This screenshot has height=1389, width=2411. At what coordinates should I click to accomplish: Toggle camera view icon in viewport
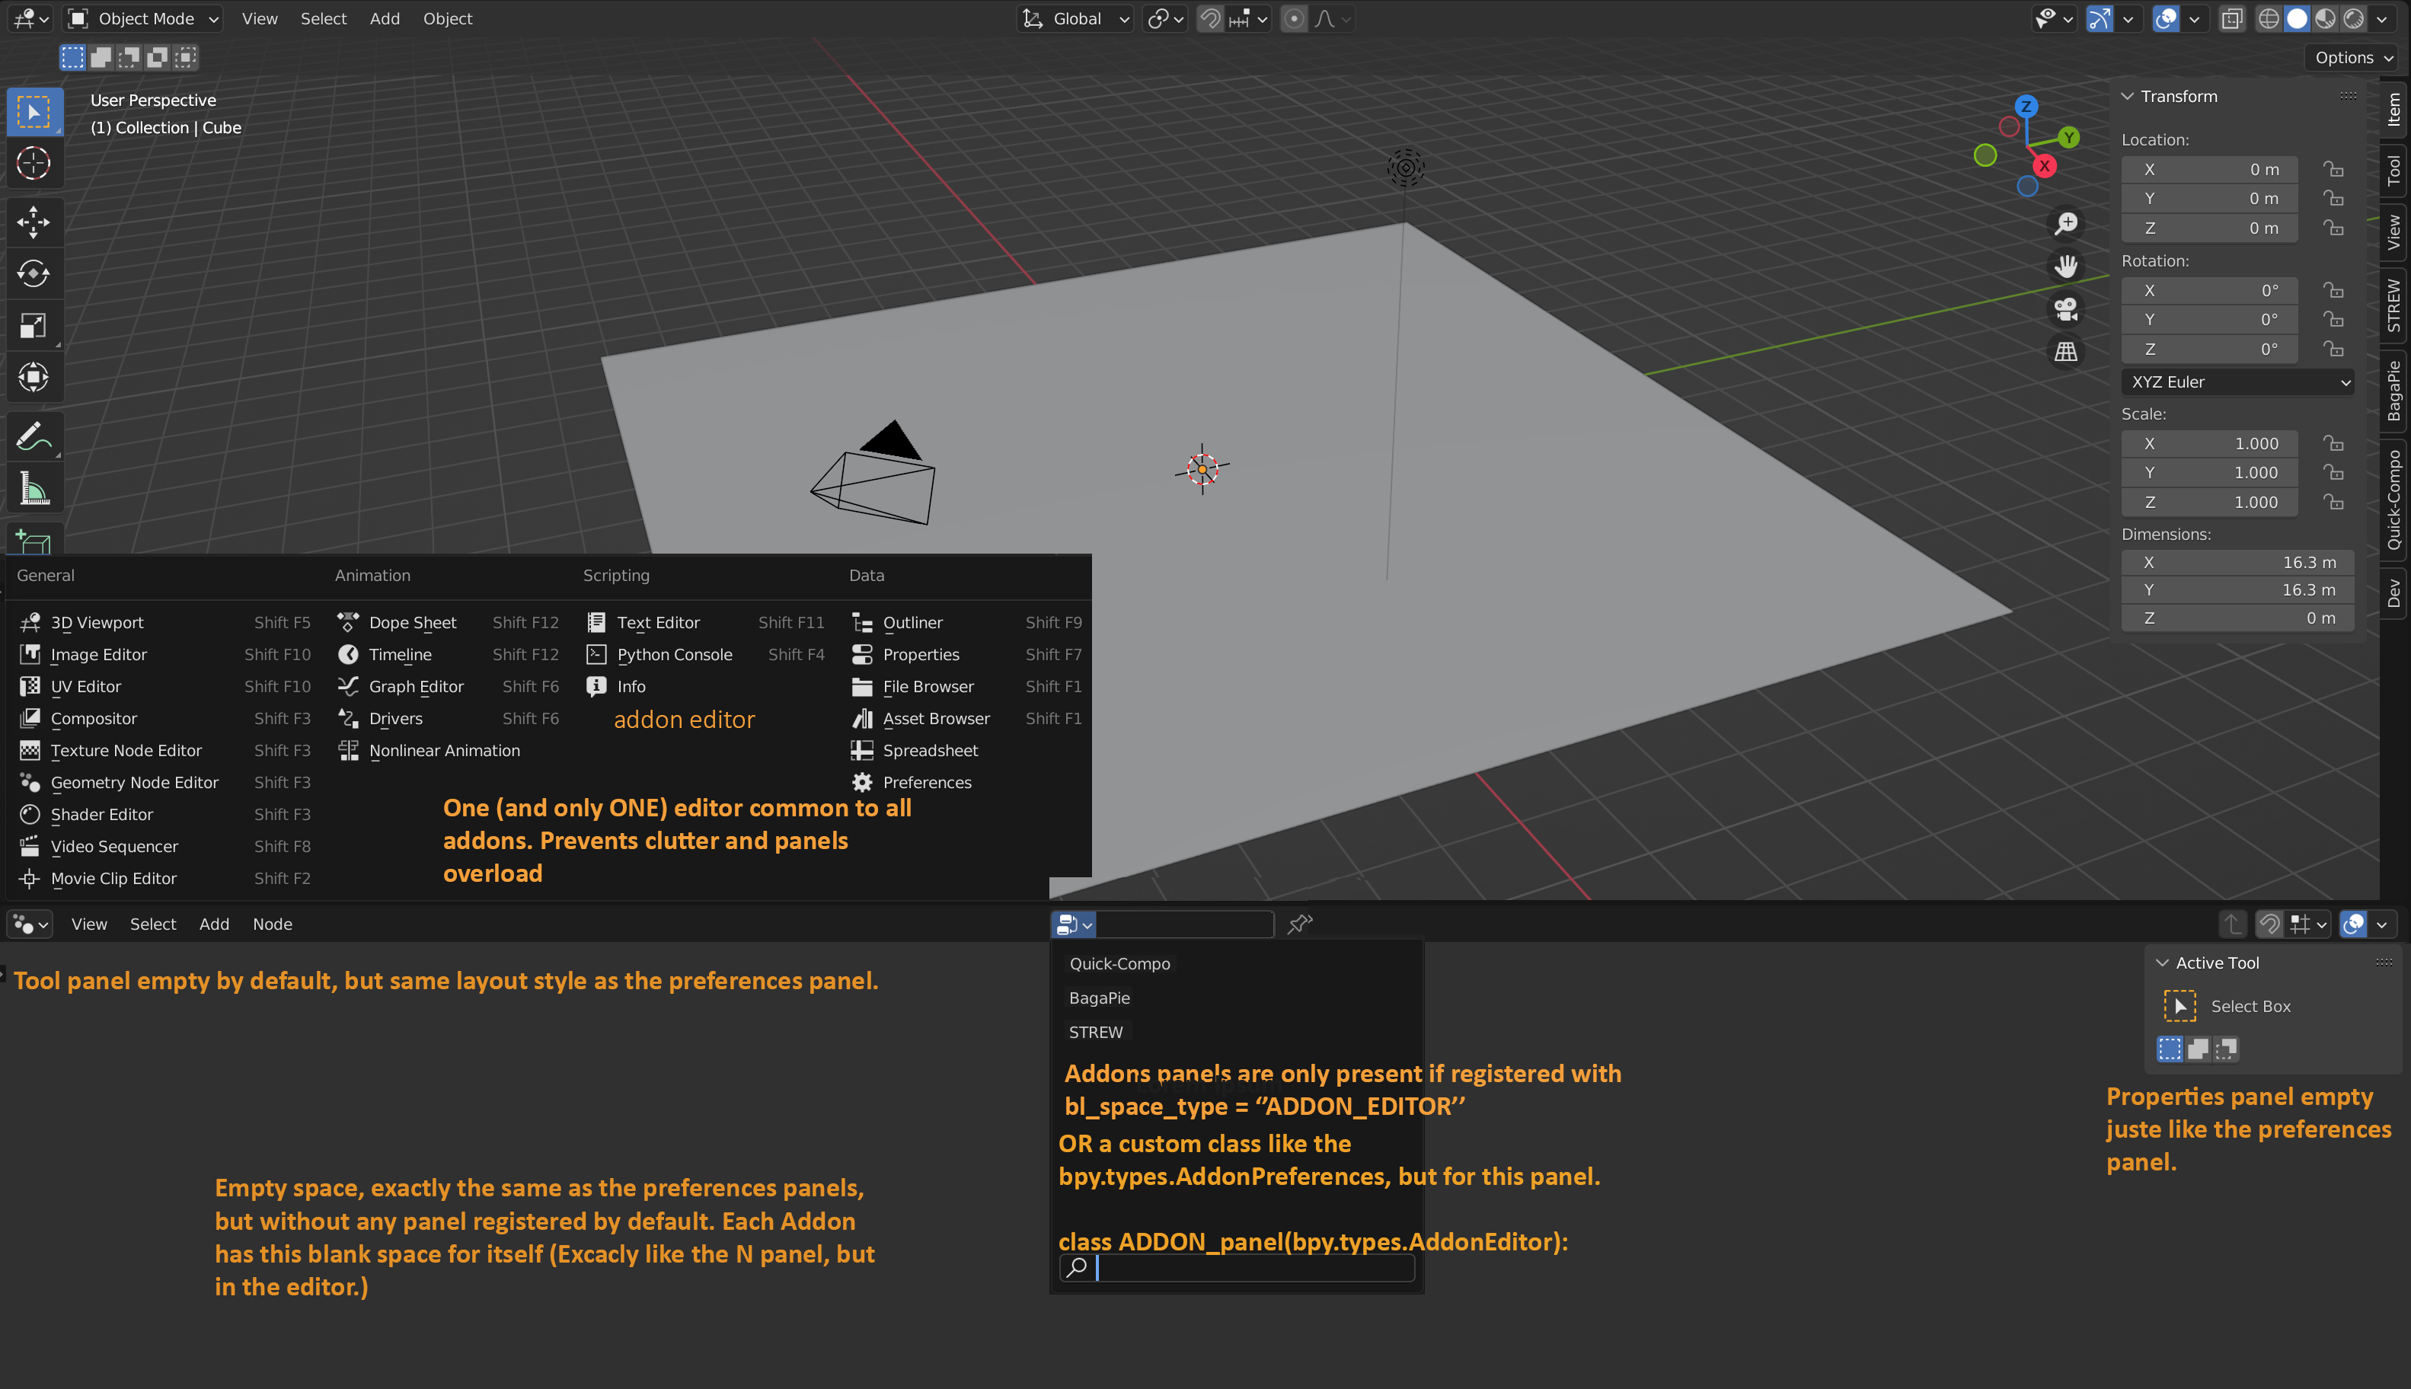click(x=2066, y=309)
